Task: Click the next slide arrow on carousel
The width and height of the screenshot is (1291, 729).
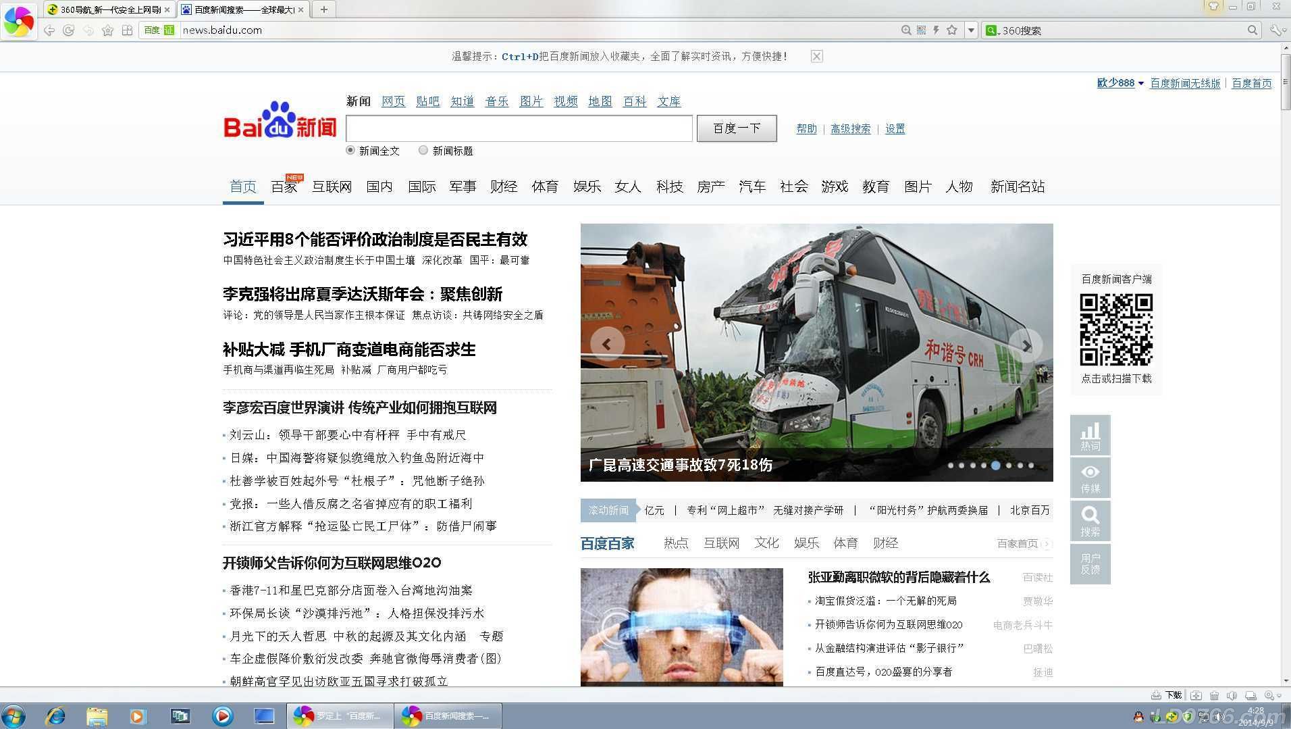Action: pyautogui.click(x=1026, y=345)
